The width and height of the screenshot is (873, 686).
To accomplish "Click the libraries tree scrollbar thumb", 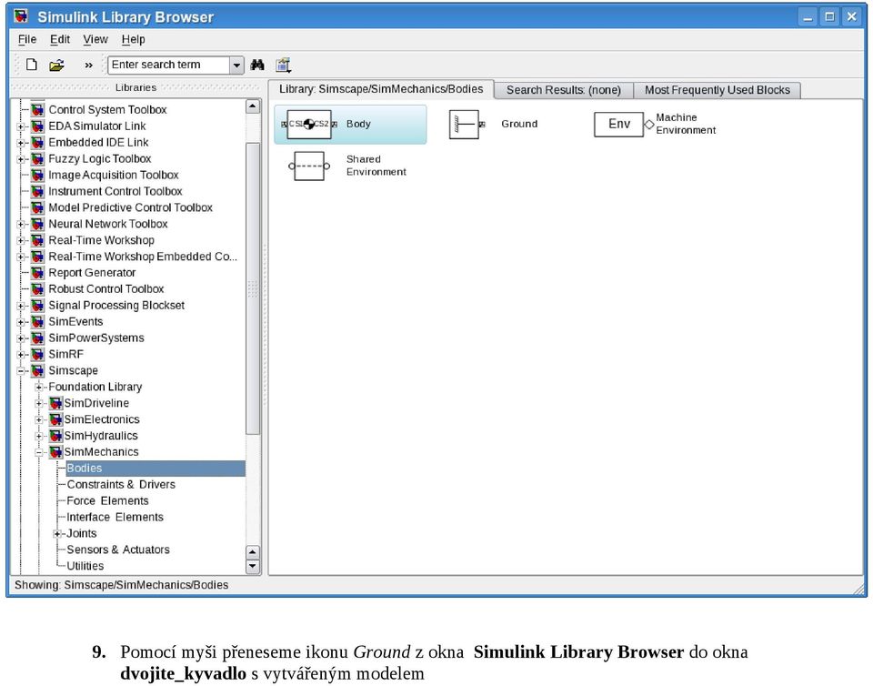I will pyautogui.click(x=253, y=288).
